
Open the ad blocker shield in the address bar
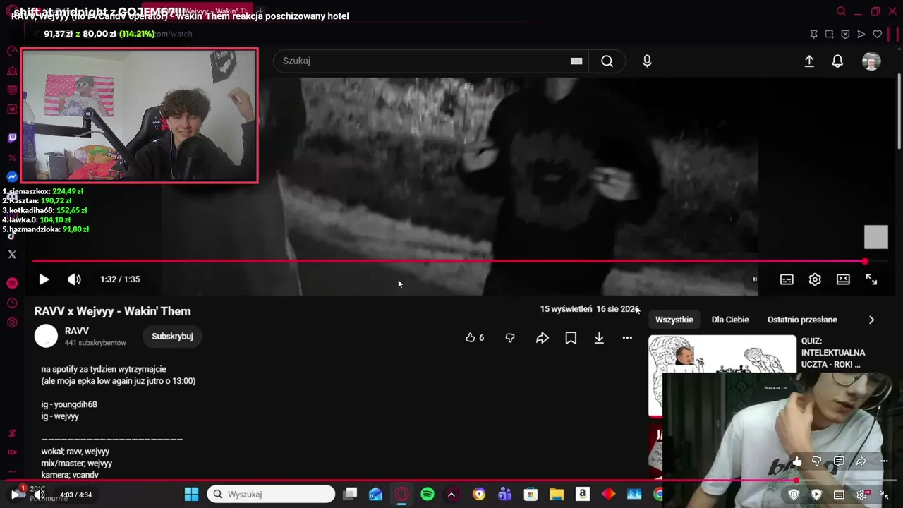[x=845, y=34]
